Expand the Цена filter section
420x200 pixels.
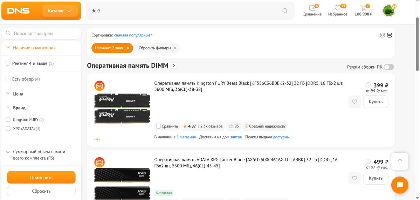pos(18,94)
